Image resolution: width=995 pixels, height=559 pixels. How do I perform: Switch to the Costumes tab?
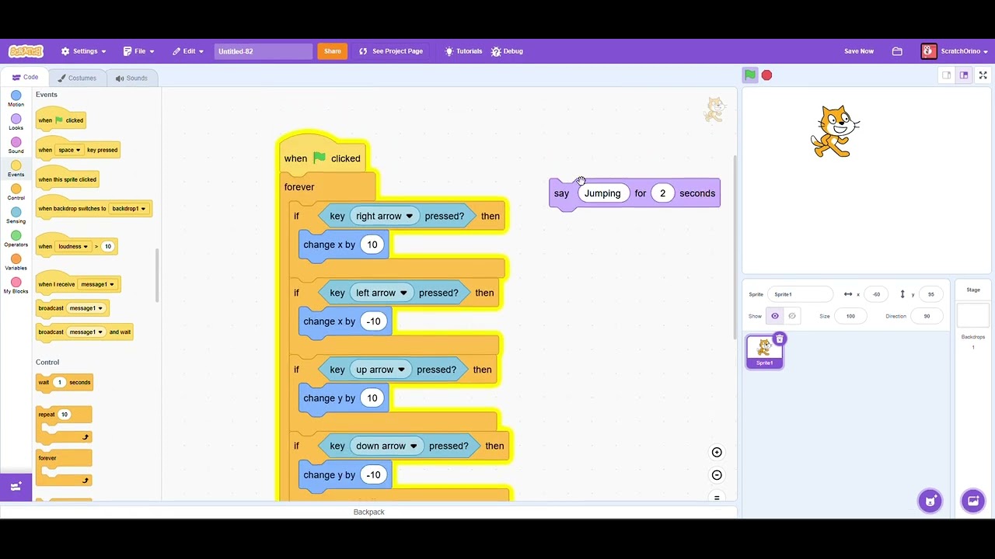(77, 78)
